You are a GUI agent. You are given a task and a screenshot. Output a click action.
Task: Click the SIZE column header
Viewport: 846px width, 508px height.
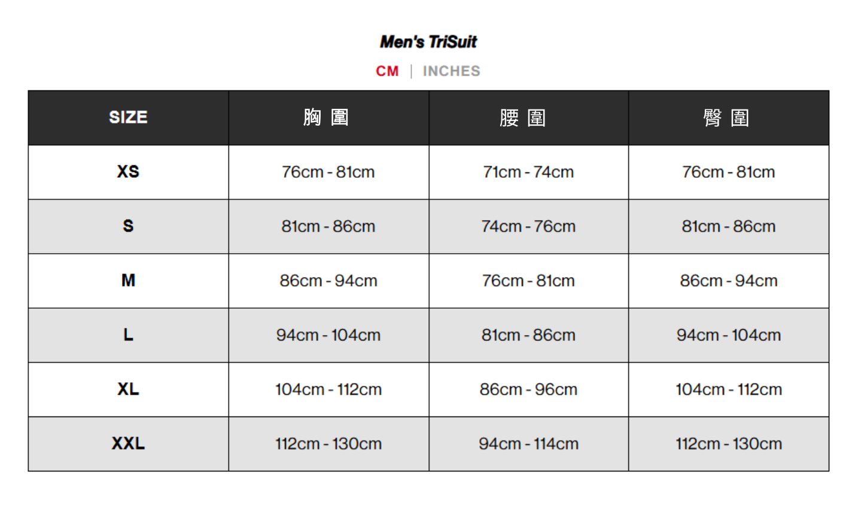point(128,117)
